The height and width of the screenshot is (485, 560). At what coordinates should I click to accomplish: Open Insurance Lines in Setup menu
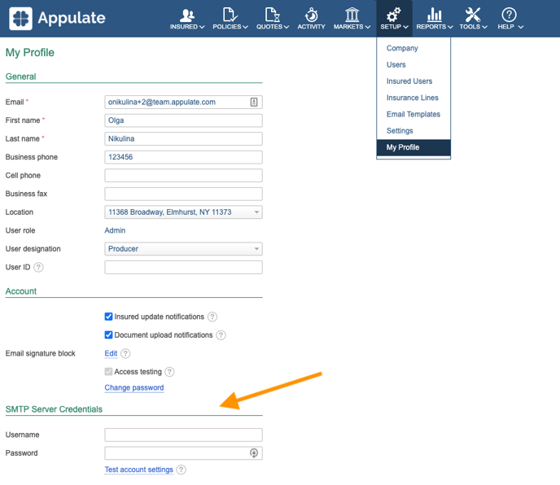[x=413, y=98]
